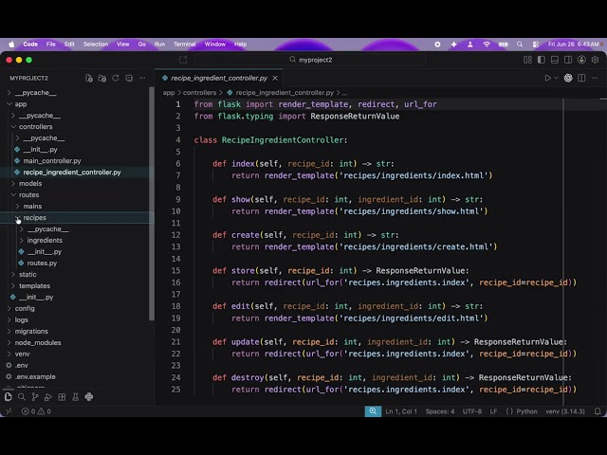
Task: Open editor More Actions ellipsis
Action: point(595,78)
